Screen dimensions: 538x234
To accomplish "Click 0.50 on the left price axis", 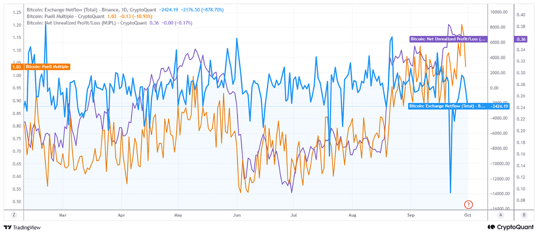I will point(17,202).
